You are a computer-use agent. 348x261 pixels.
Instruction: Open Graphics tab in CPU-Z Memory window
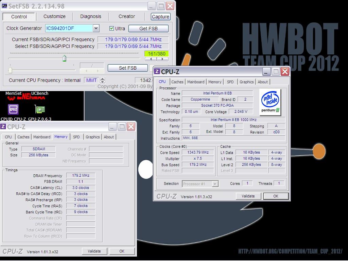pos(92,137)
